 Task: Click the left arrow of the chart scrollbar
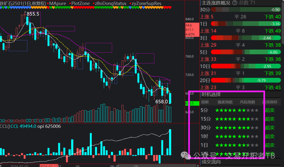(x=1, y=165)
